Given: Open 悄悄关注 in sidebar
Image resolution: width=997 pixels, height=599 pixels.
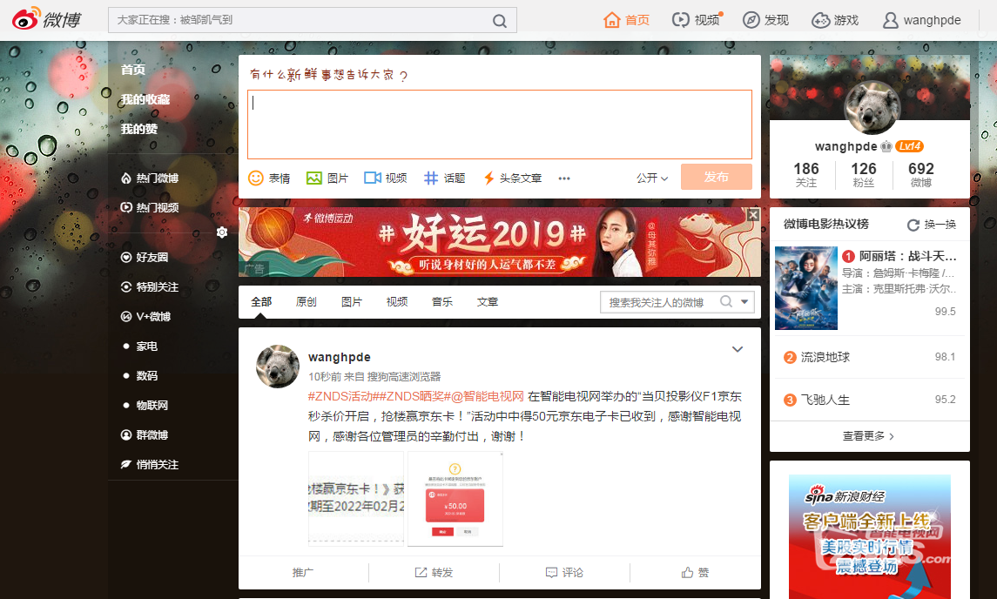Looking at the screenshot, I should click(x=150, y=465).
